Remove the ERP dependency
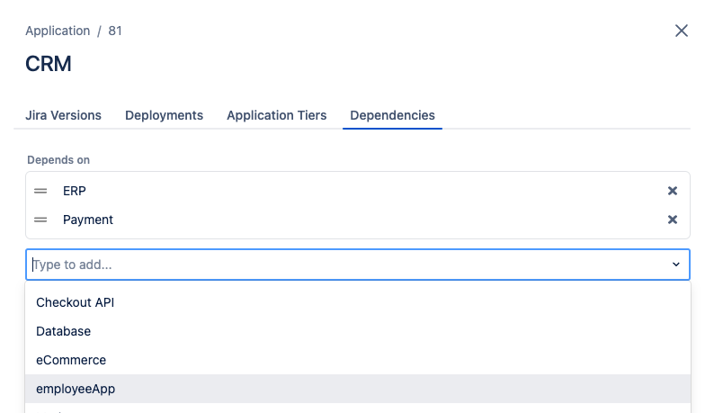The image size is (714, 413). coord(672,191)
